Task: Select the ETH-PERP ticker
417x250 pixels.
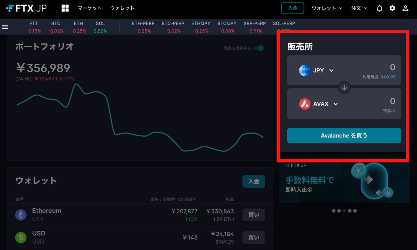Action: (143, 27)
